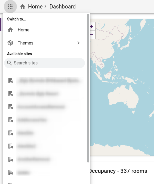Go to Home in the breadcrumb
154x184 pixels.
[35, 7]
